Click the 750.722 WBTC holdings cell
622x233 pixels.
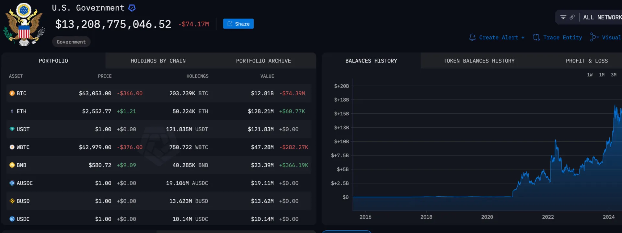point(189,147)
